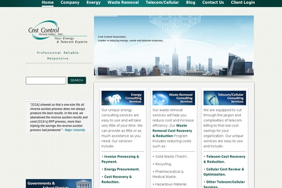This screenshot has height=188, width=282.
Task: Open the Waste Removal Consulting Services banner
Action: (174, 98)
